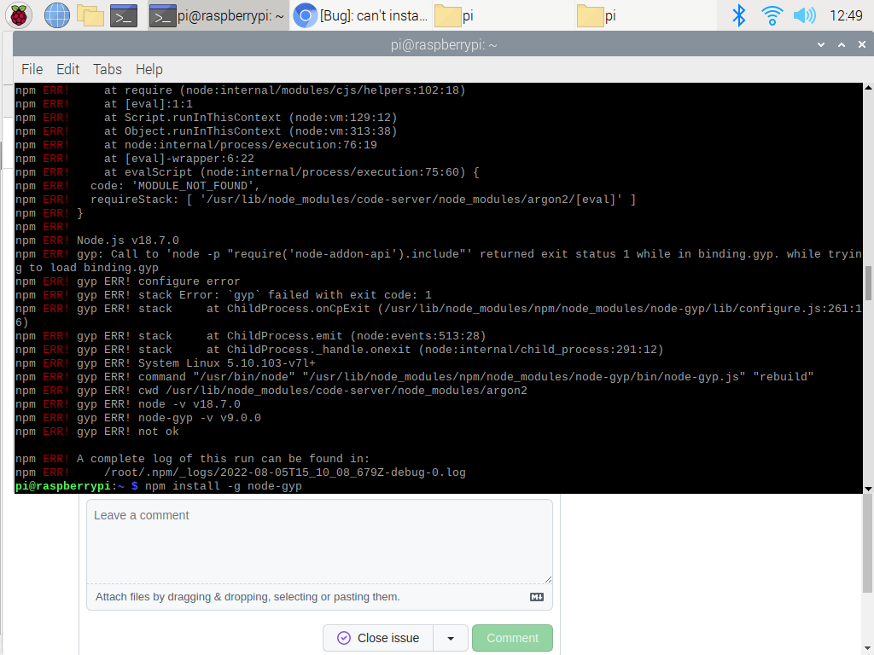Click the terminal scrollbar thumb

[868, 283]
